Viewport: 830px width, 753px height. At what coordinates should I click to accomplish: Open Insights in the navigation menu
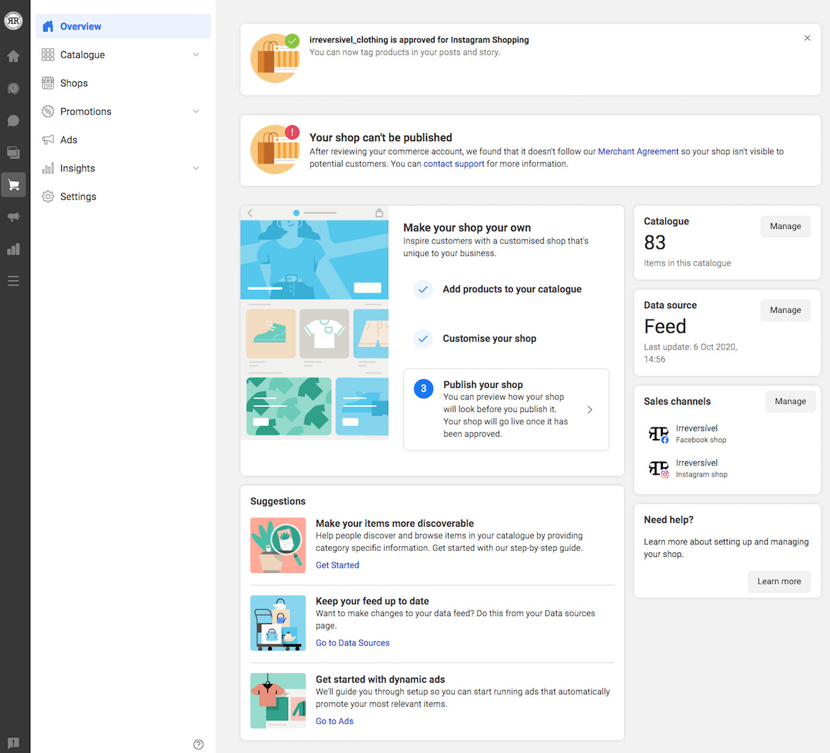123,168
